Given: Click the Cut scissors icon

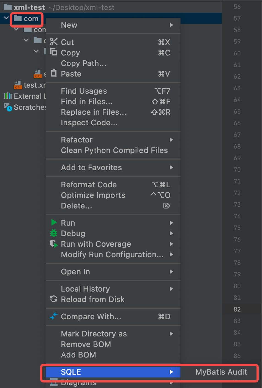Looking at the screenshot, I should tap(54, 42).
